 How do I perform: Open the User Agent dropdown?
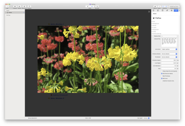tap(146, 118)
